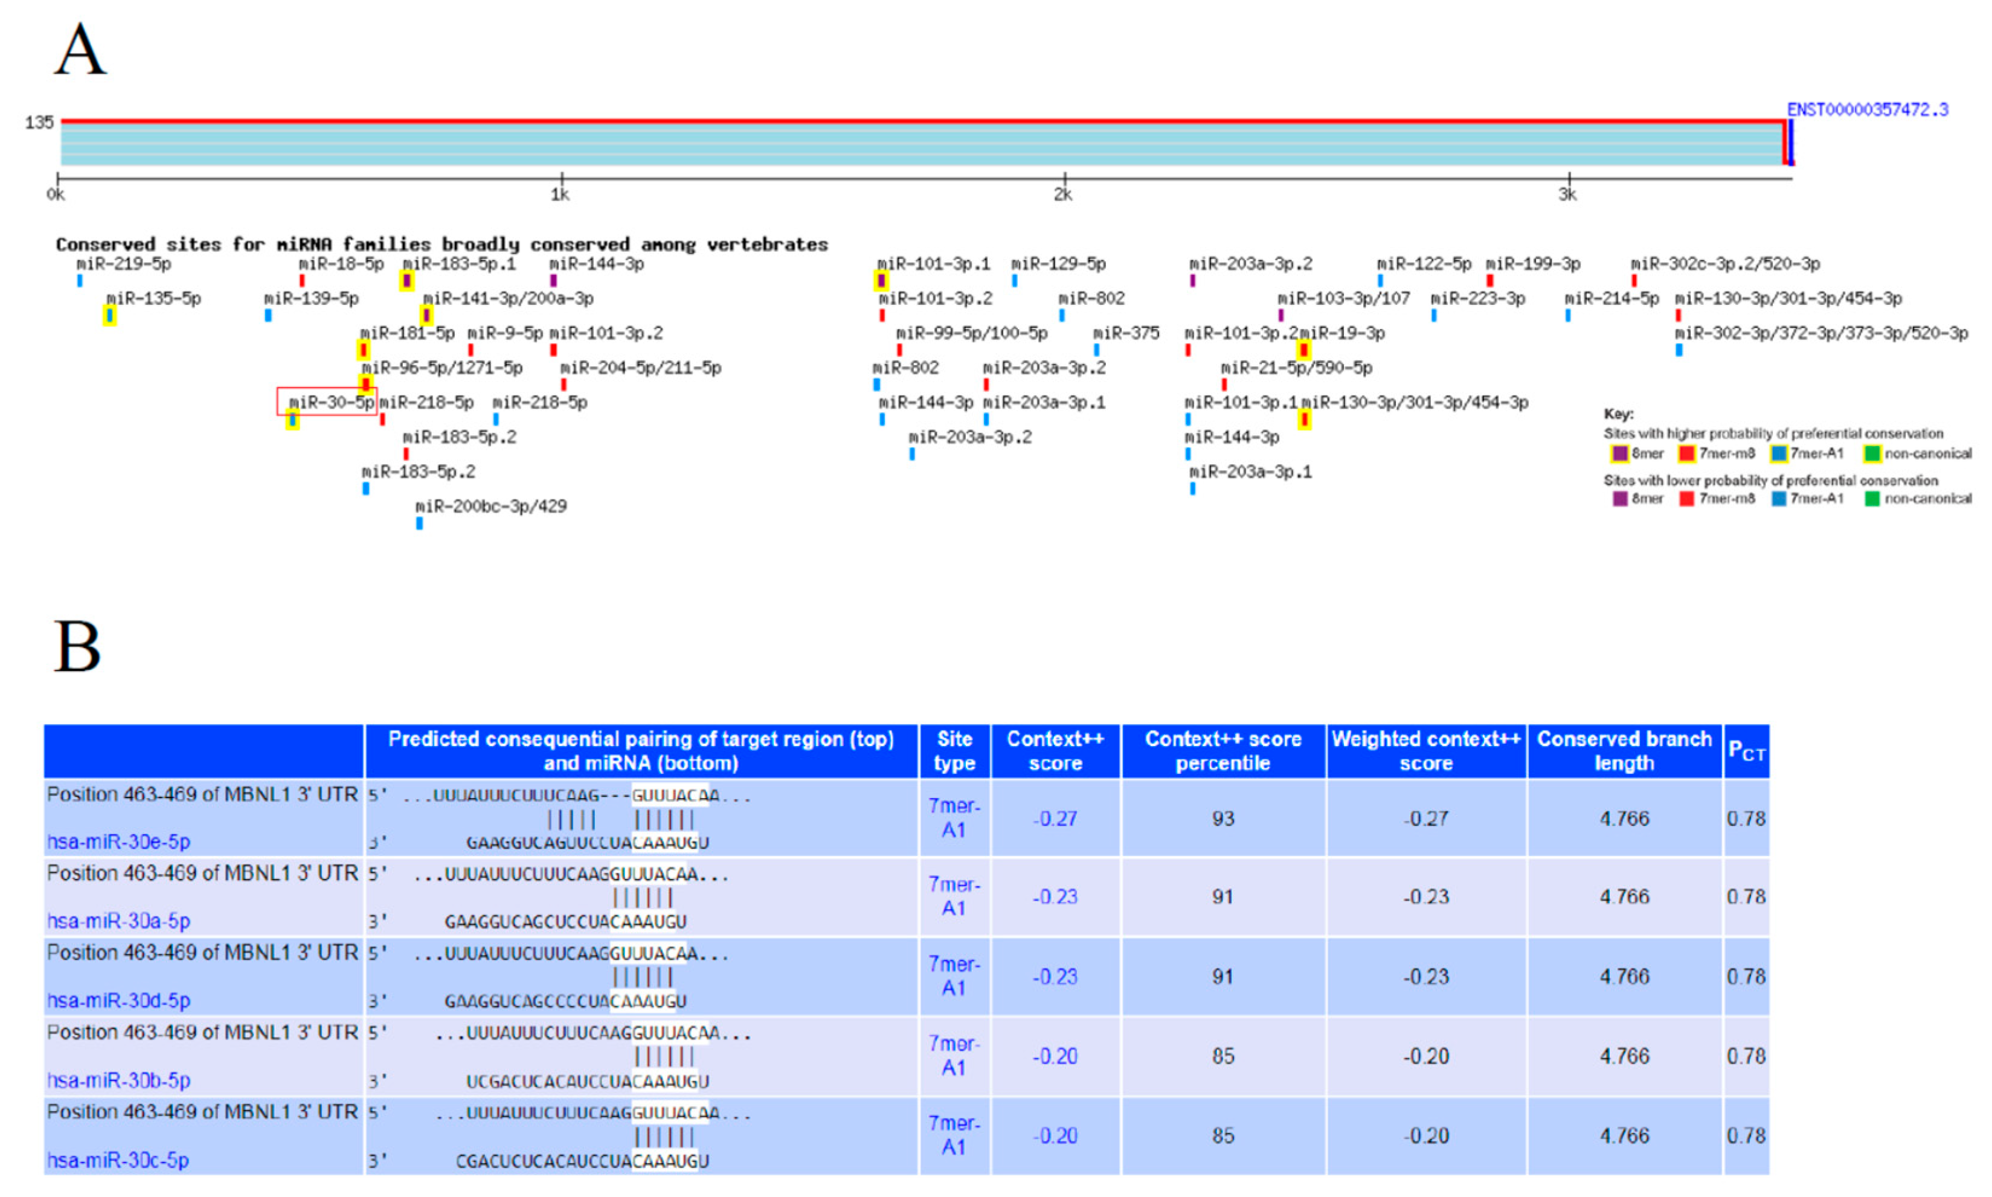
Task: Click the 1k mark on UTR ruler
Action: 561,179
